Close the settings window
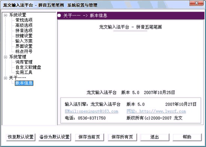 point(197,3)
